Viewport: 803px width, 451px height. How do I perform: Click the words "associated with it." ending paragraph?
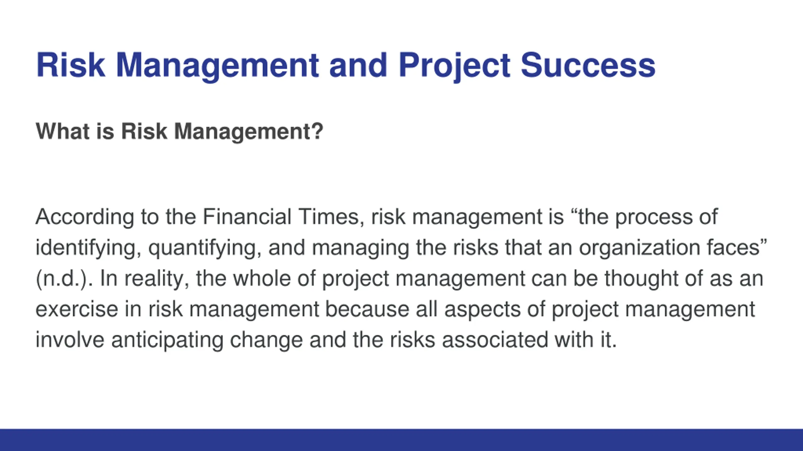coord(529,340)
